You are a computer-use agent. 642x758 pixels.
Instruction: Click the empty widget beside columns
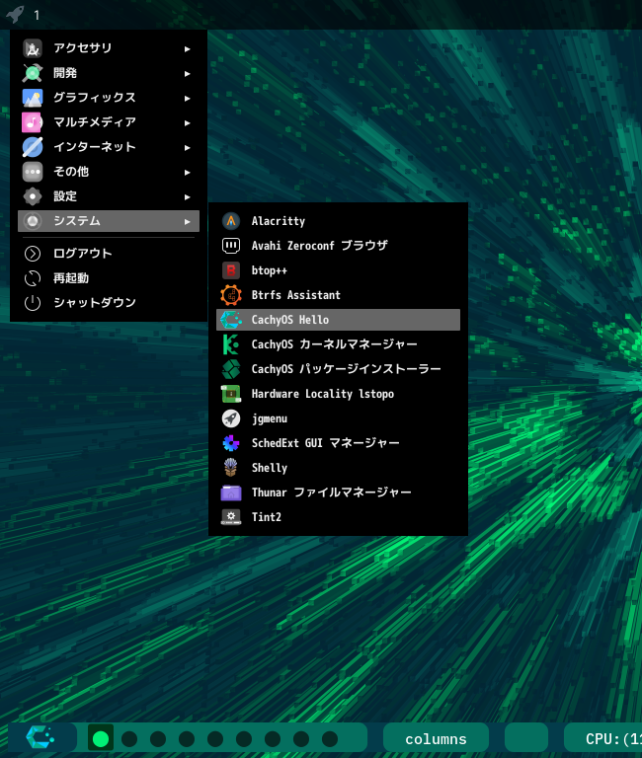pyautogui.click(x=526, y=737)
